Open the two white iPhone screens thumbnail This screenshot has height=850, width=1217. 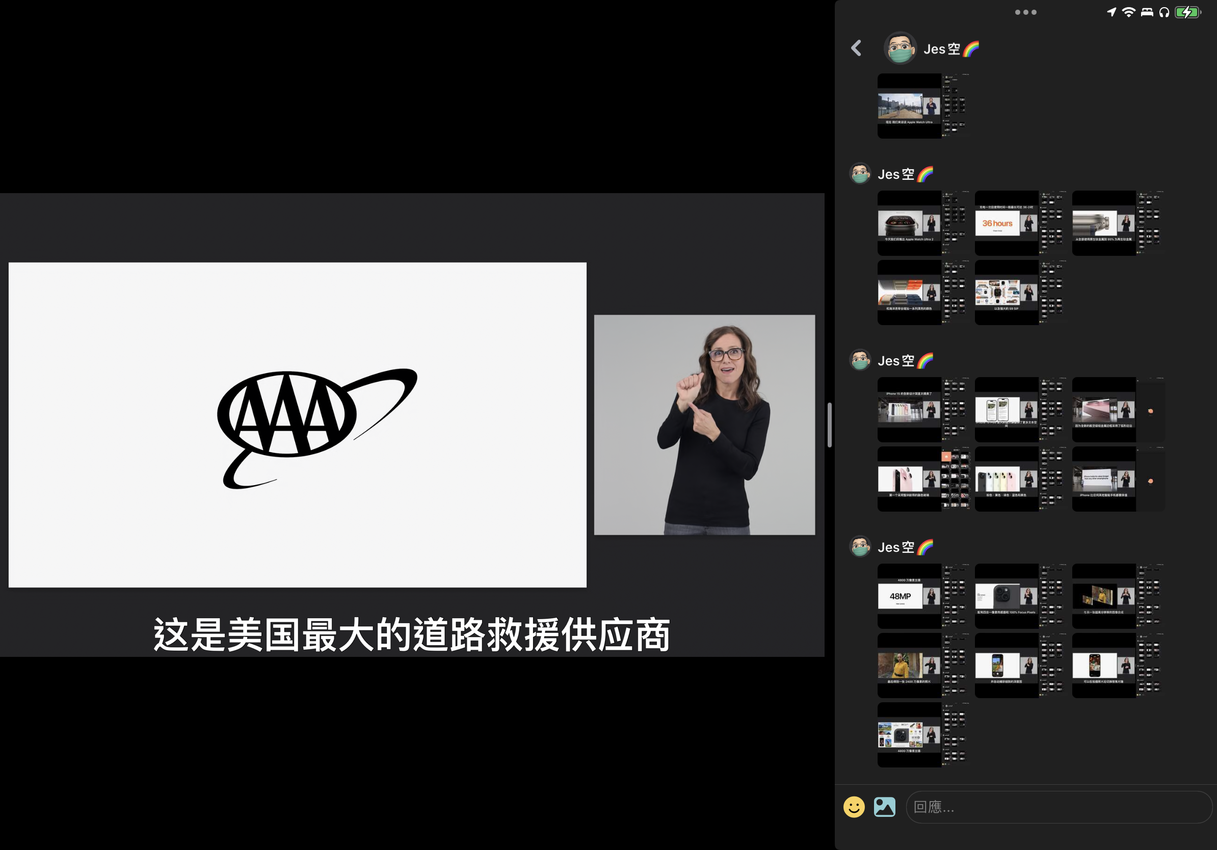(x=1021, y=410)
